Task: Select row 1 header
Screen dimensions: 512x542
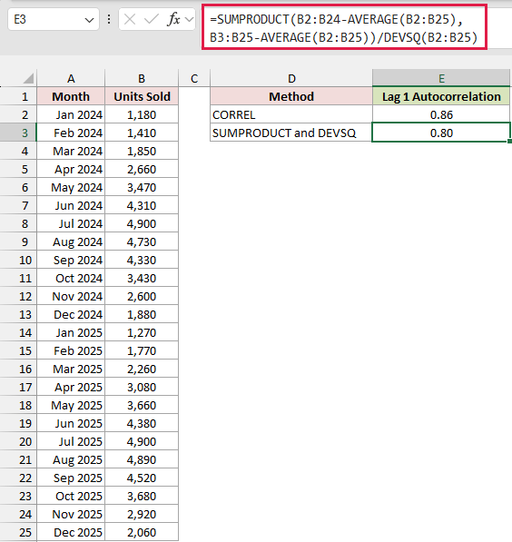Action: 18,96
